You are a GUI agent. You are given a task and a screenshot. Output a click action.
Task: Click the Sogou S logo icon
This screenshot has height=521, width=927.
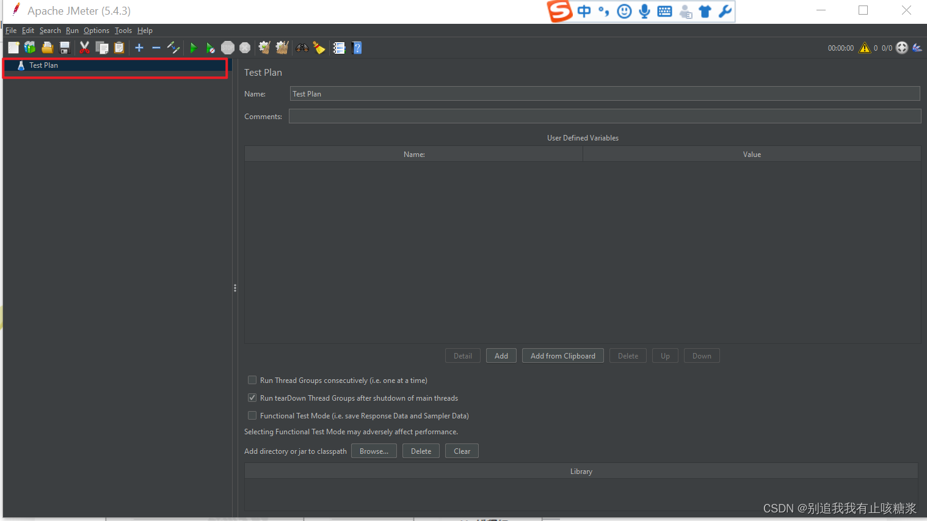(559, 11)
